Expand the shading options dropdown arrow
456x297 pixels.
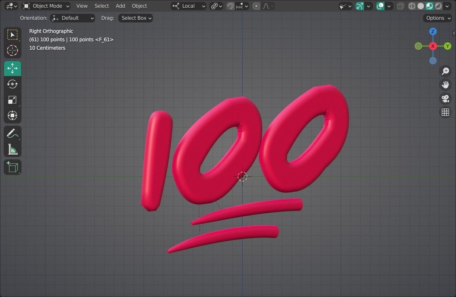447,6
